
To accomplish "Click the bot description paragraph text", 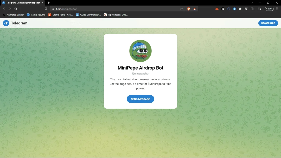I will (140, 84).
